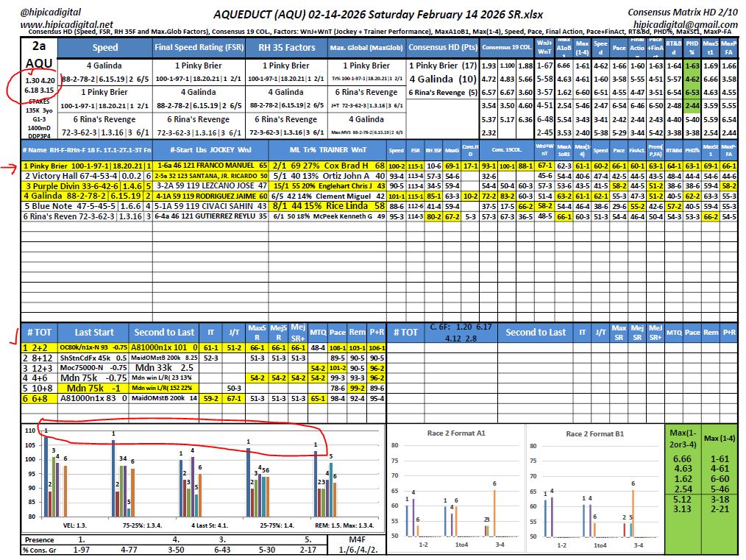
Task: Select the 1-97 consensus group value
Action: coord(82,550)
